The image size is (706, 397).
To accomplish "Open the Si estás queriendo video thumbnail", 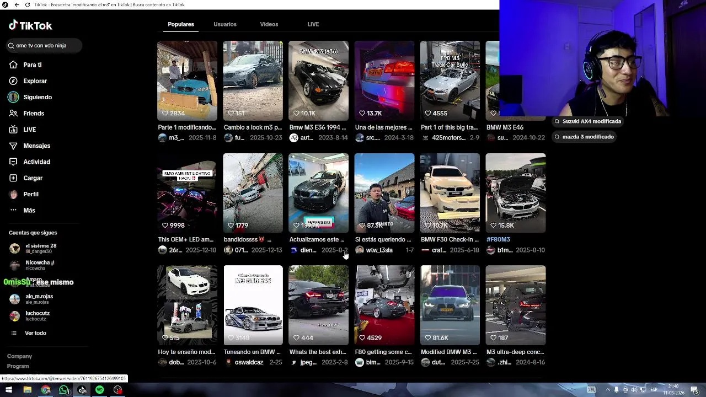I will click(384, 193).
